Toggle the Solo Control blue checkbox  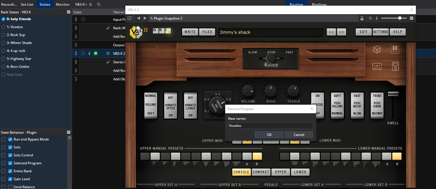10,155
